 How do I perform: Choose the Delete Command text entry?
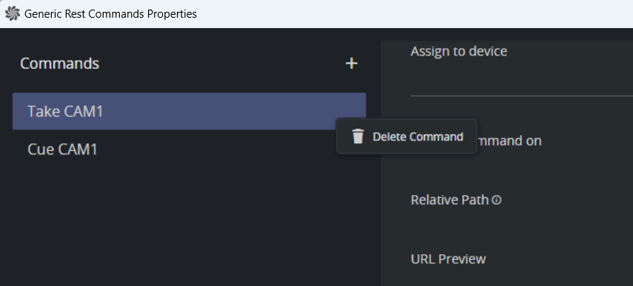pyautogui.click(x=418, y=137)
